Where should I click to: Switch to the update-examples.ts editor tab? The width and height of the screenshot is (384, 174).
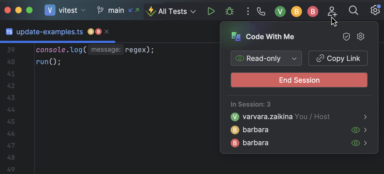coord(50,32)
